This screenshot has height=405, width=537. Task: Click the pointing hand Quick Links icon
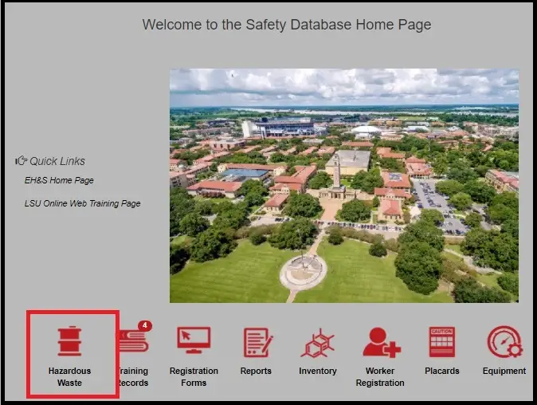[22, 161]
